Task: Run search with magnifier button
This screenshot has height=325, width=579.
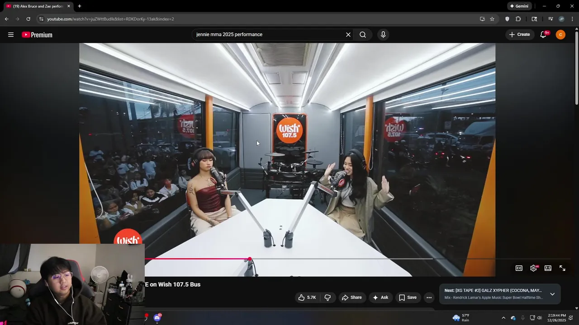Action: (x=363, y=35)
